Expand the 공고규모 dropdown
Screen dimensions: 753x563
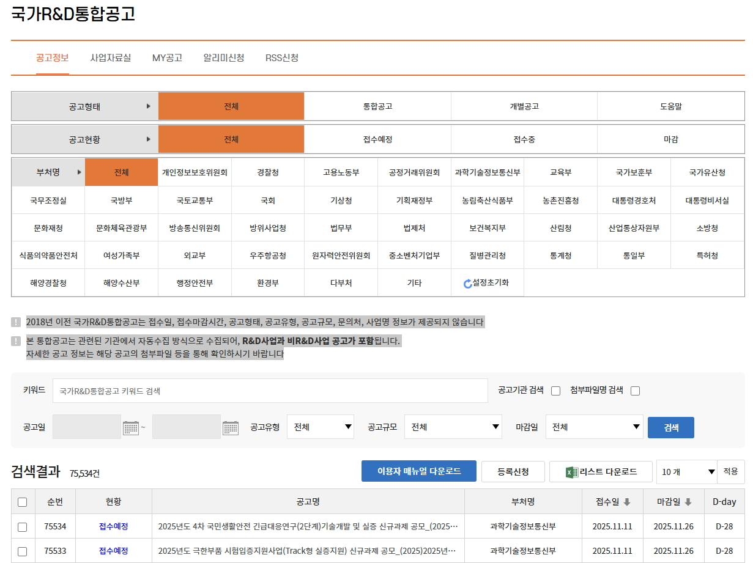coord(453,427)
